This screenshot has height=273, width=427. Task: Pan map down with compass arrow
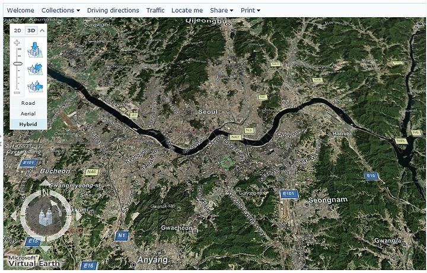tap(46, 248)
